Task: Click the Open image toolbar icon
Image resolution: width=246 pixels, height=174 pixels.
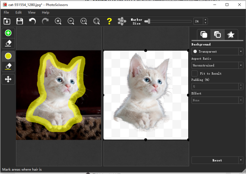Action: pos(7,21)
